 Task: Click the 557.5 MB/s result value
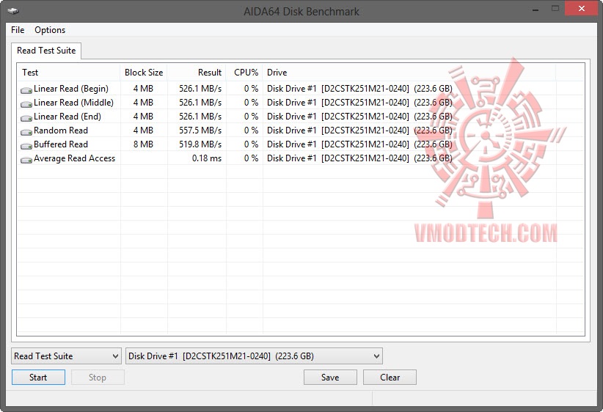[200, 130]
